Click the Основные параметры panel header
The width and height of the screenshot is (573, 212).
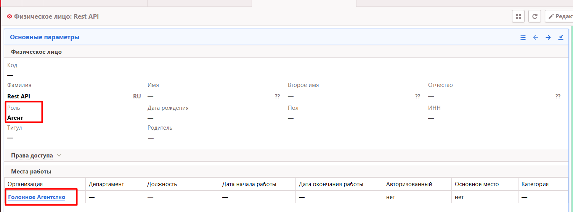click(45, 37)
